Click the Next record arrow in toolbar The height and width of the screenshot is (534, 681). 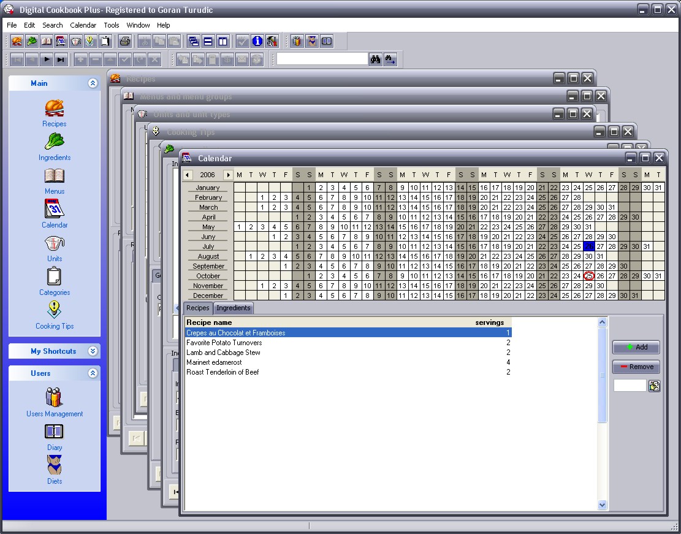[x=47, y=59]
